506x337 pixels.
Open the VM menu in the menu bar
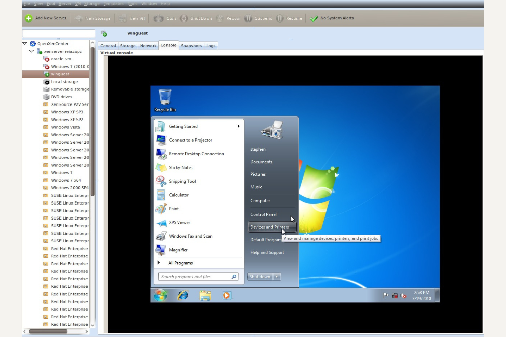coord(78,4)
